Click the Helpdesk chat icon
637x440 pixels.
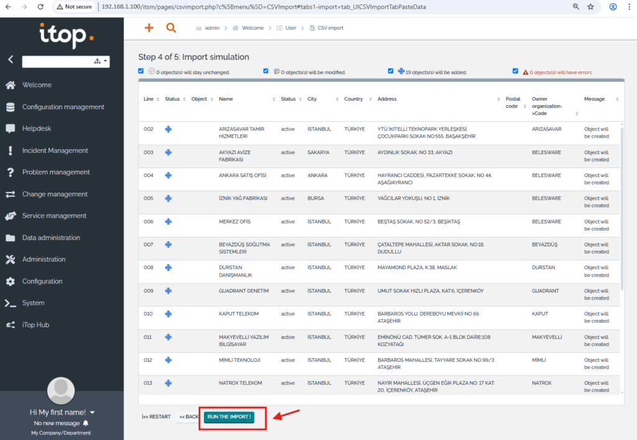(11, 129)
